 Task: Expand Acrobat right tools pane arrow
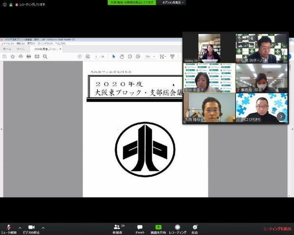(x=292, y=129)
